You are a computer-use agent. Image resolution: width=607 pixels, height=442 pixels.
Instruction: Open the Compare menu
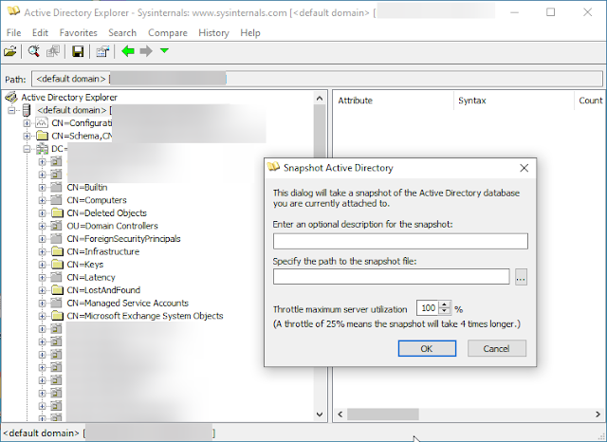pos(168,33)
